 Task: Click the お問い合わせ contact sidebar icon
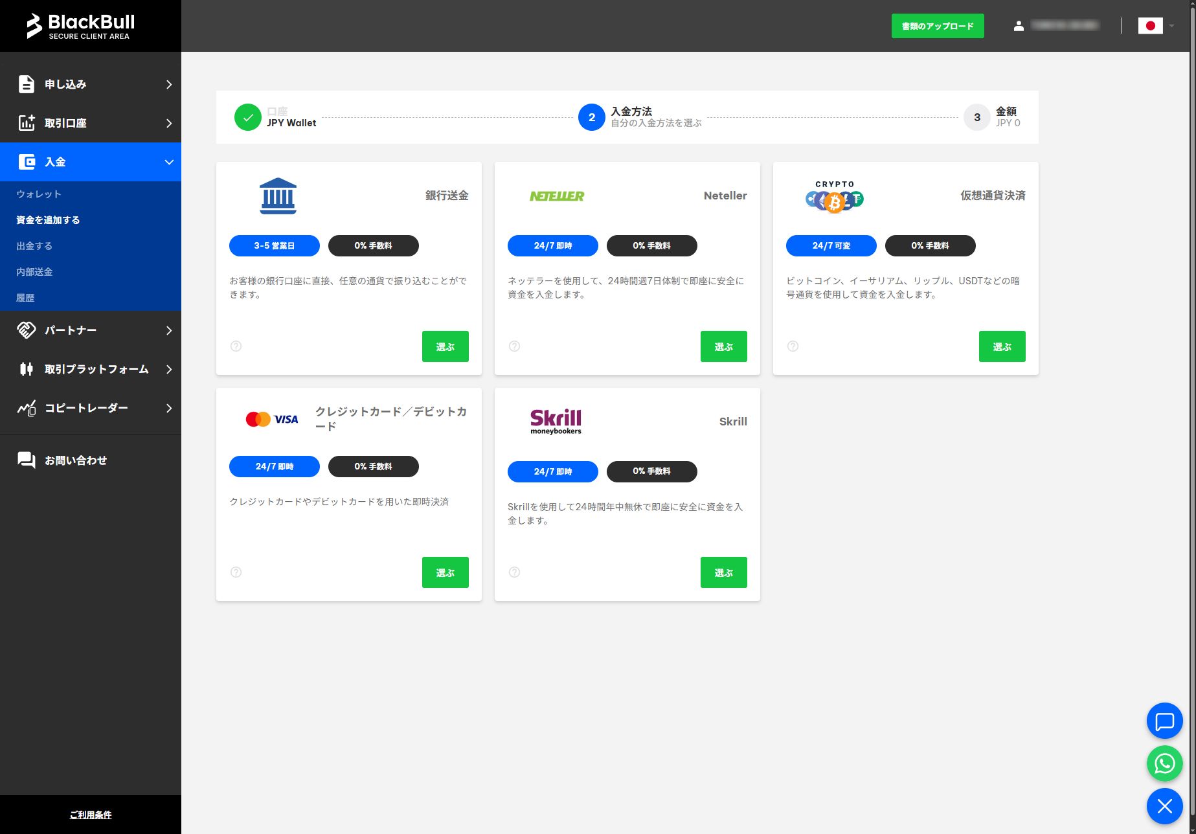pyautogui.click(x=26, y=460)
